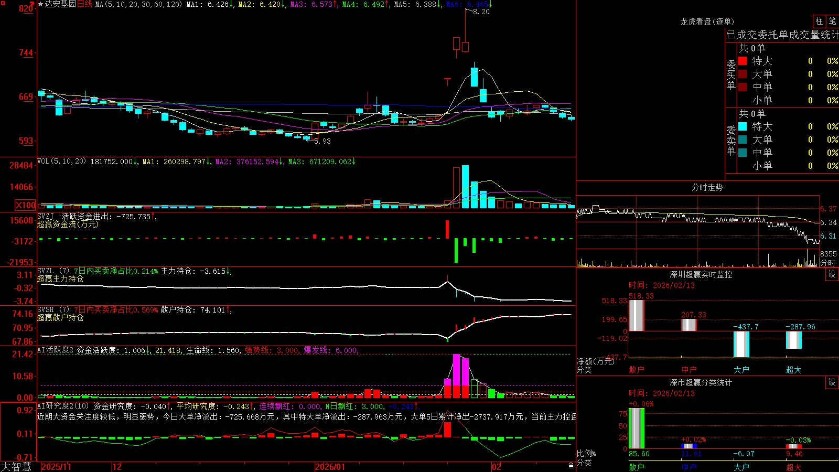Open 设 settings for 深市超赢分类统计

click(x=832, y=382)
